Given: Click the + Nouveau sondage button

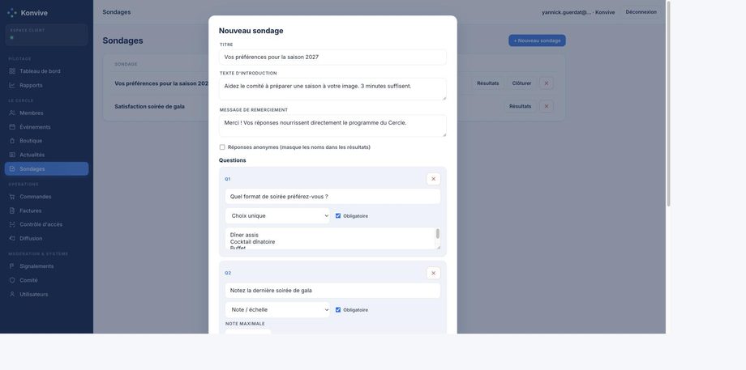Looking at the screenshot, I should pyautogui.click(x=537, y=40).
